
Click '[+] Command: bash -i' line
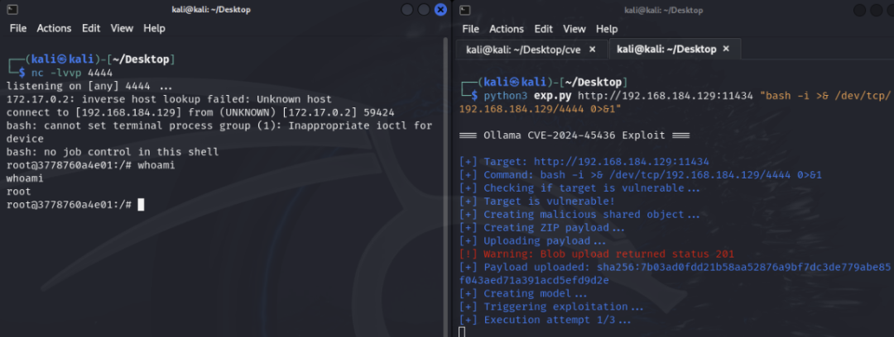[x=641, y=175]
